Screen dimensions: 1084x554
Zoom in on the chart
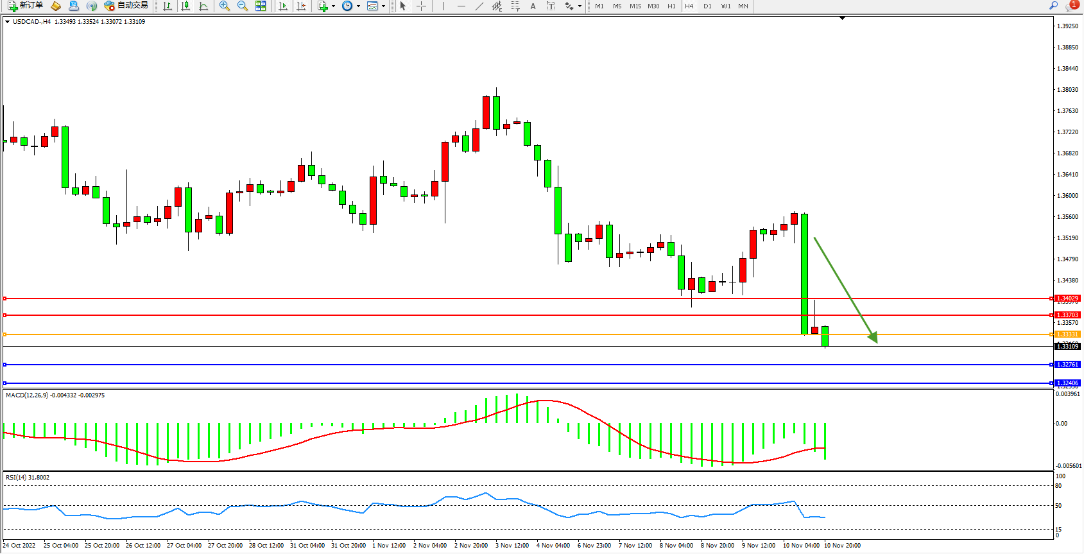225,6
